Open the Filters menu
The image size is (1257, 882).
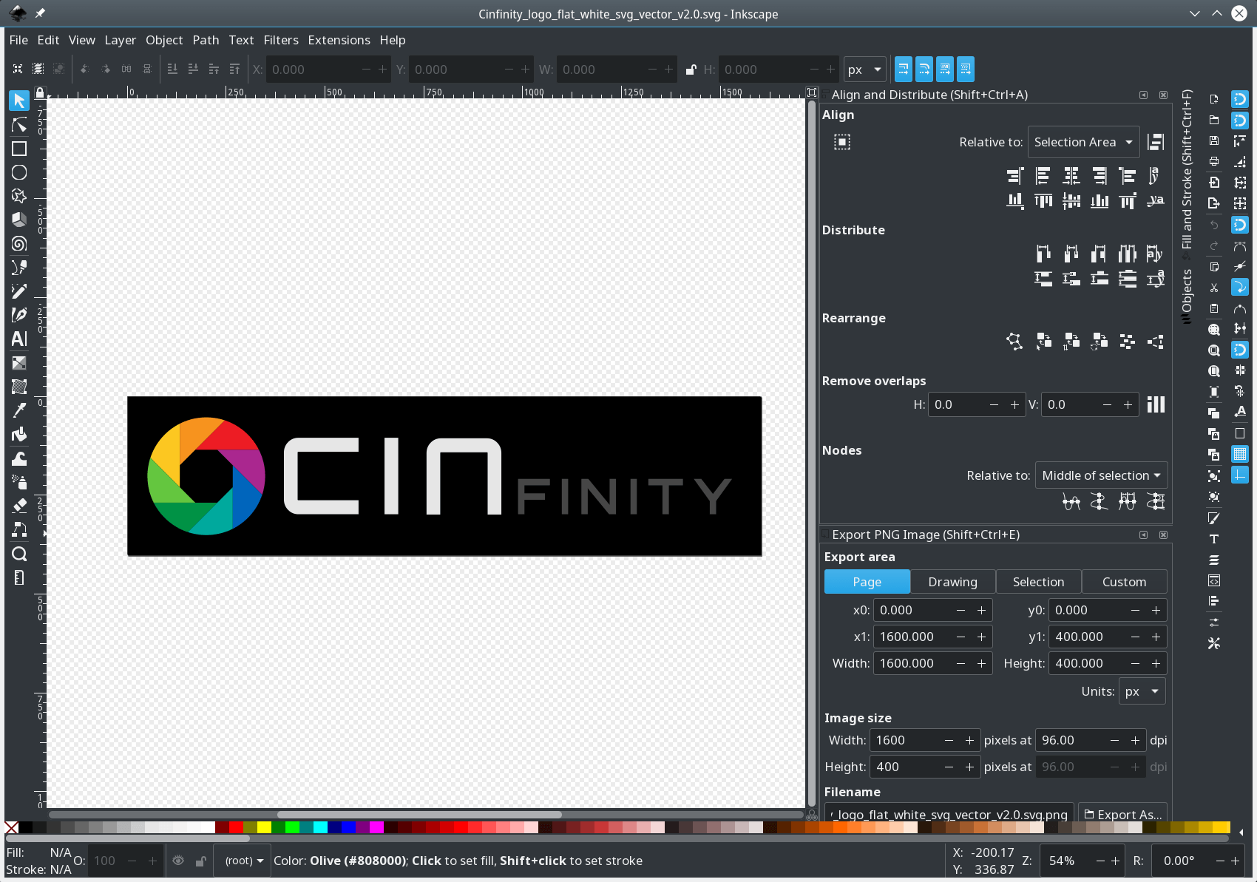281,40
